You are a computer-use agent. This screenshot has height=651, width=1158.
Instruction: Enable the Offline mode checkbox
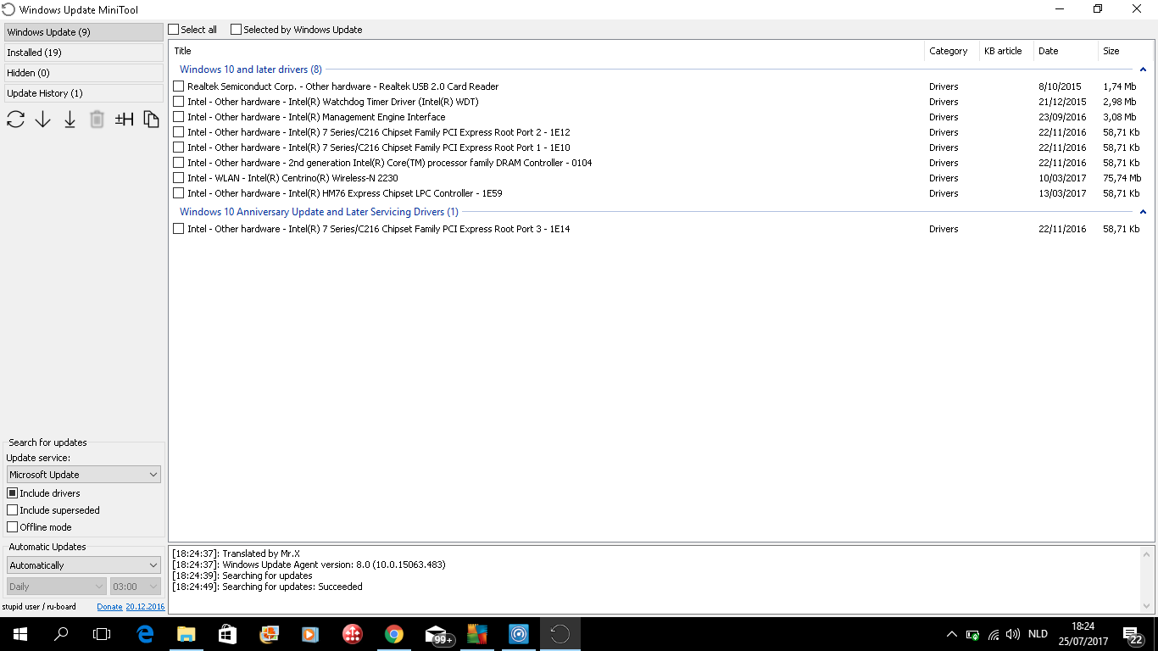click(x=13, y=527)
